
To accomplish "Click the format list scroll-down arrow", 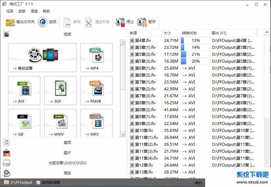I will 123,135.
